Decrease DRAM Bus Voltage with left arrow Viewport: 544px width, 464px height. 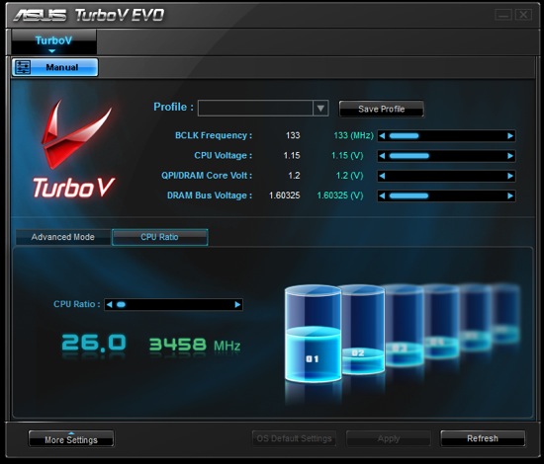click(382, 196)
